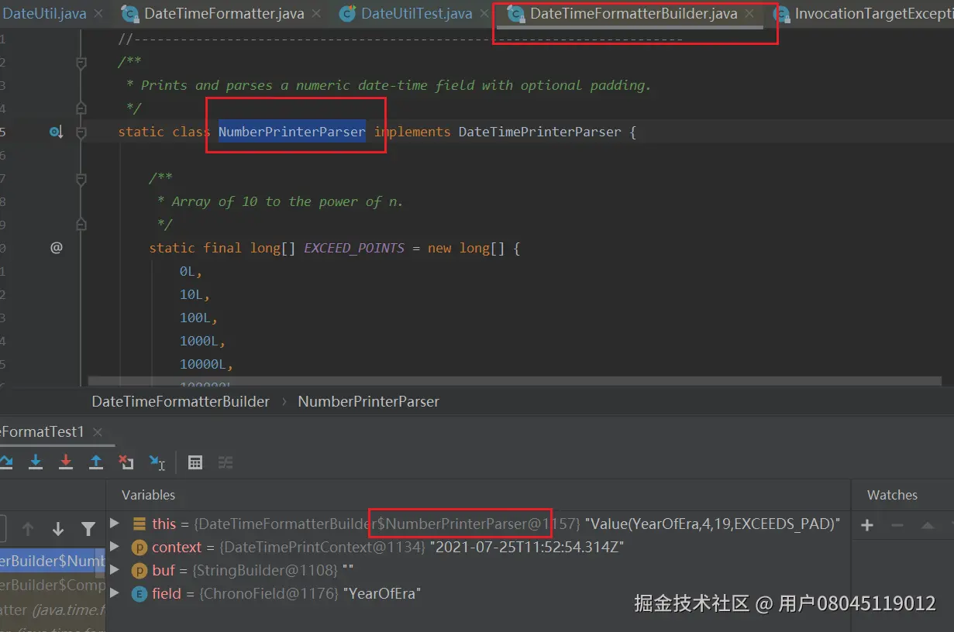Viewport: 954px width, 632px height.
Task: Click the EXCEED_POINTS field name
Action: click(354, 248)
